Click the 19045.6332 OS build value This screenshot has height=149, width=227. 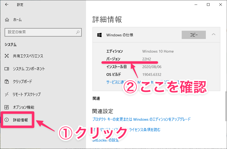tap(152, 74)
